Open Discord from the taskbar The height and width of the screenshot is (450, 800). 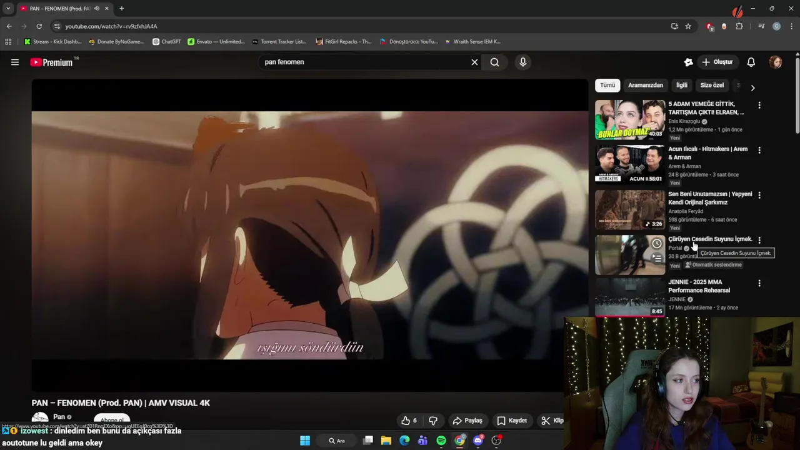pos(479,441)
